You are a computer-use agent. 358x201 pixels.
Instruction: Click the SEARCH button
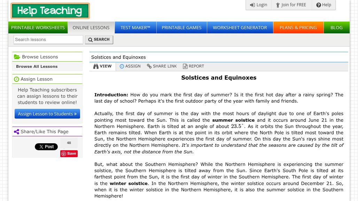[99, 40]
